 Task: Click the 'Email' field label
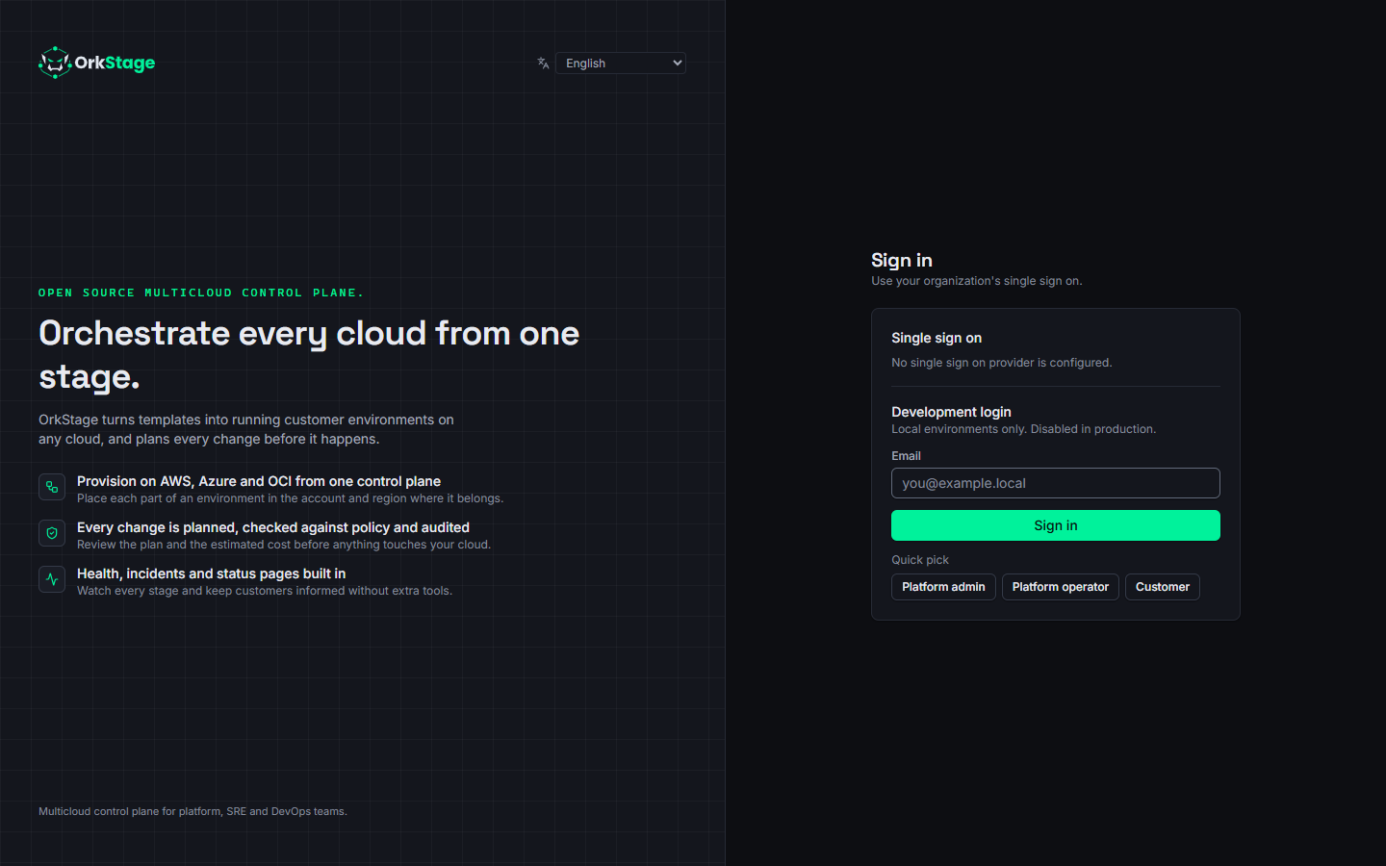tap(906, 456)
